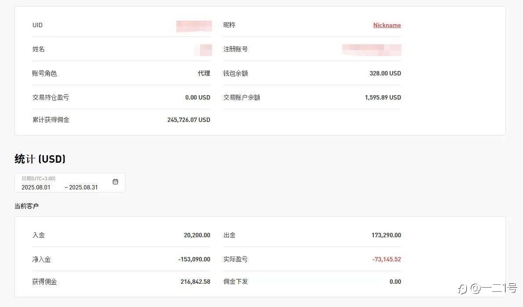Click the start date 2025.08.01
523x307 pixels.
point(36,187)
